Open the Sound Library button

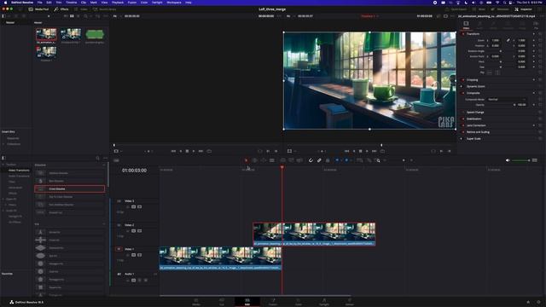pyautogui.click(x=105, y=9)
